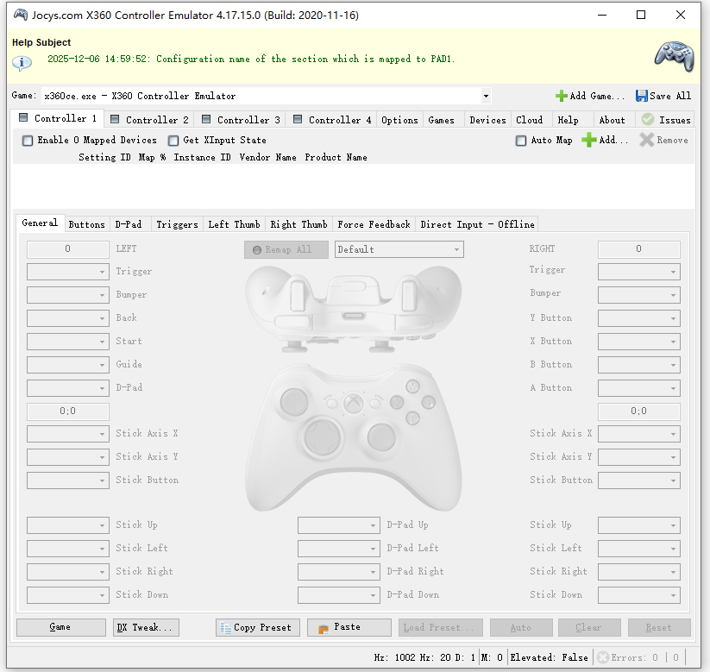Screen dimensions: 710x672
Task: Open the left Stick Button dropdown
Action: [68, 480]
